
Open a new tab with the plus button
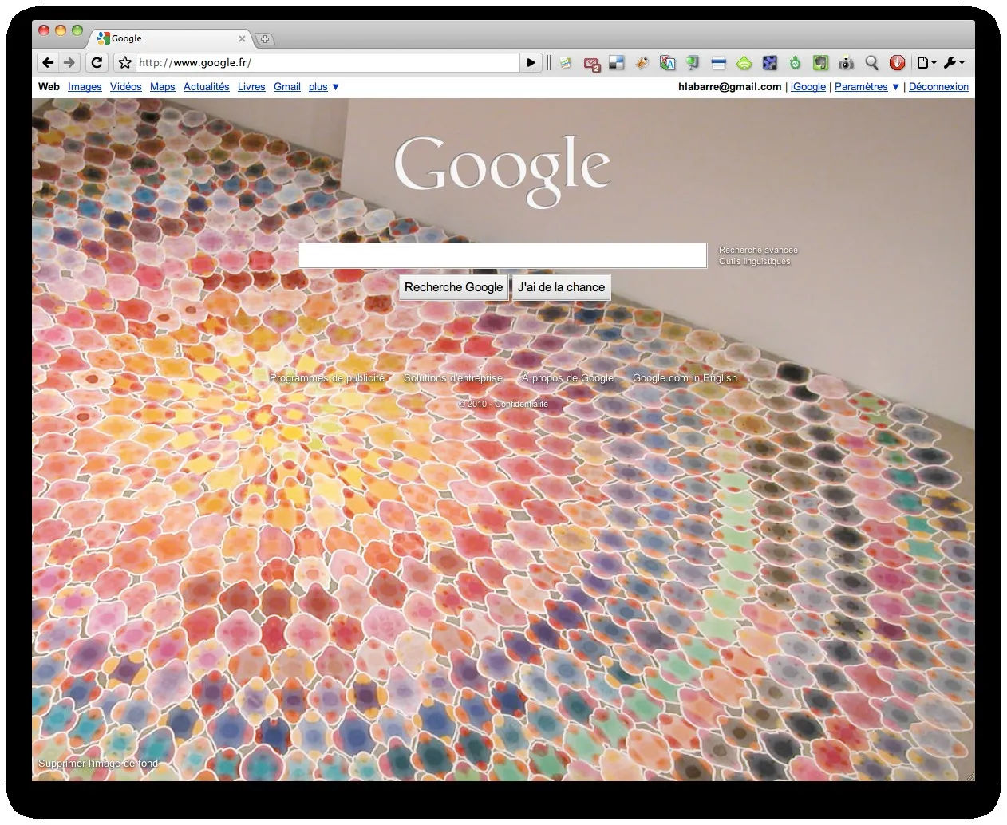click(x=265, y=38)
